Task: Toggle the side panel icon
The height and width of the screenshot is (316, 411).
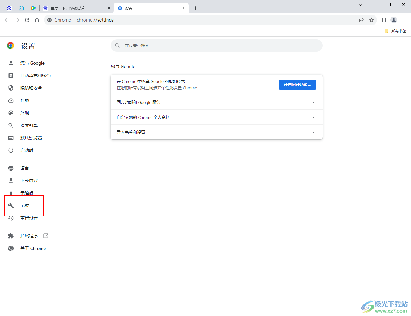Action: tap(384, 20)
